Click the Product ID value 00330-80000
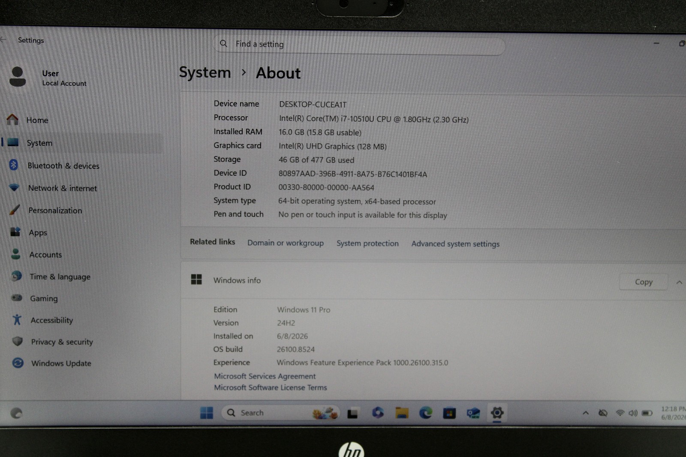The width and height of the screenshot is (686, 457). [x=326, y=187]
